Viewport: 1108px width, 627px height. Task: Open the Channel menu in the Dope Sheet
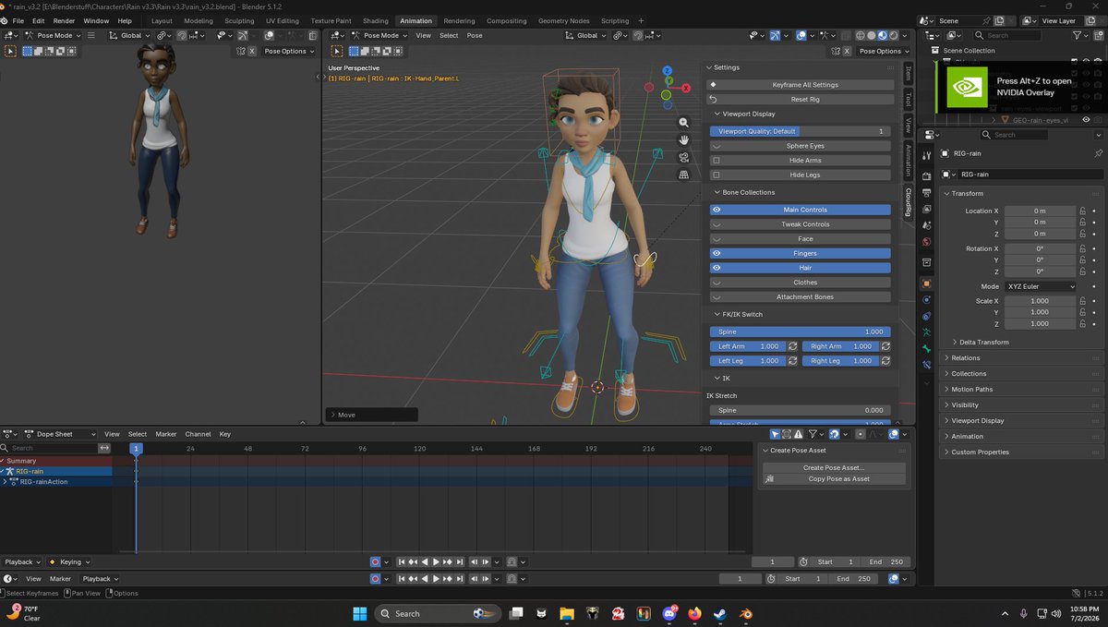click(198, 434)
